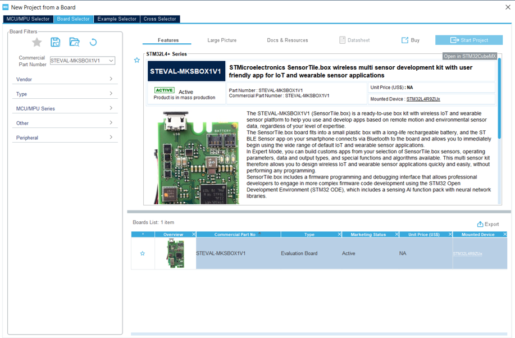This screenshot has width=515, height=338.
Task: Expand the Peripheral filter section
Action: 65,138
